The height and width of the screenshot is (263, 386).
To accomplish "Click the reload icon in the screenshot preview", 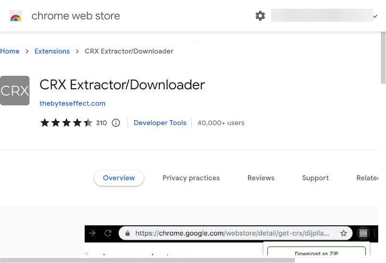I will click(108, 233).
